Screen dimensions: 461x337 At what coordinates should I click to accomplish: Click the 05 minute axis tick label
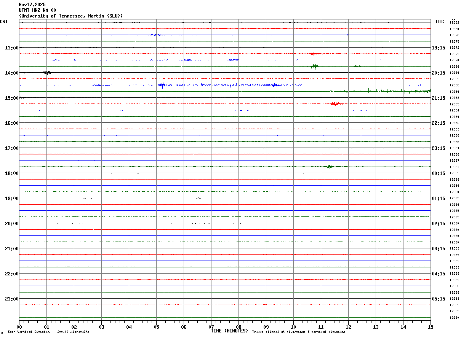click(x=157, y=327)
